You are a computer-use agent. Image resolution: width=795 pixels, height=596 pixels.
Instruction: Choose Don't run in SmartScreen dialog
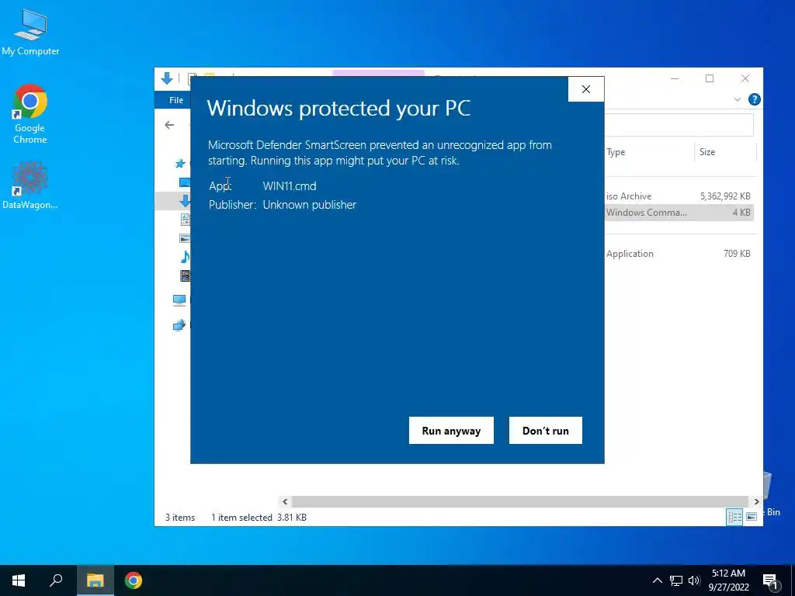546,430
